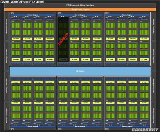
Task: Click the PCI Express 4.0 Host Interface bar
Action: click(x=80, y=5)
